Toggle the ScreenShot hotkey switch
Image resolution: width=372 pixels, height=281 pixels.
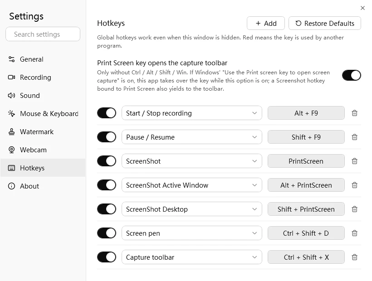click(x=107, y=161)
